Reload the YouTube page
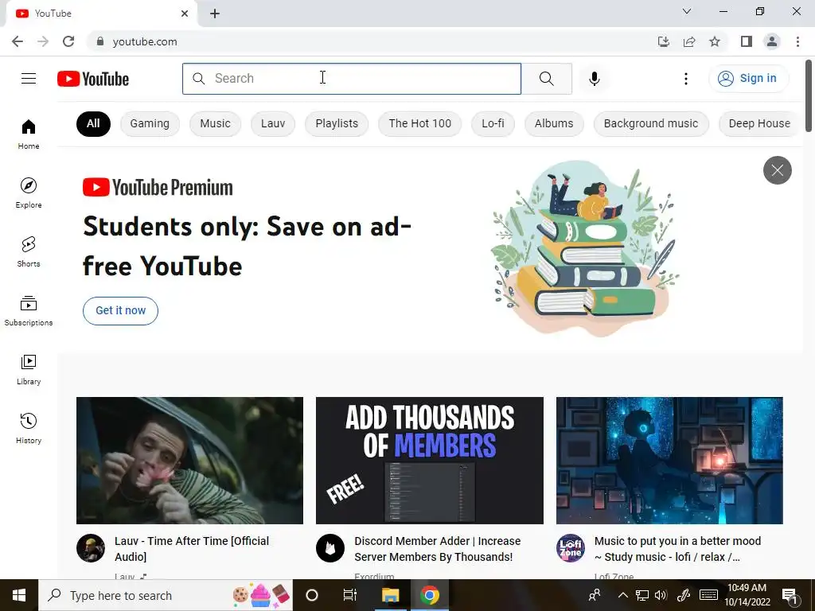This screenshot has width=815, height=611. pyautogui.click(x=68, y=41)
